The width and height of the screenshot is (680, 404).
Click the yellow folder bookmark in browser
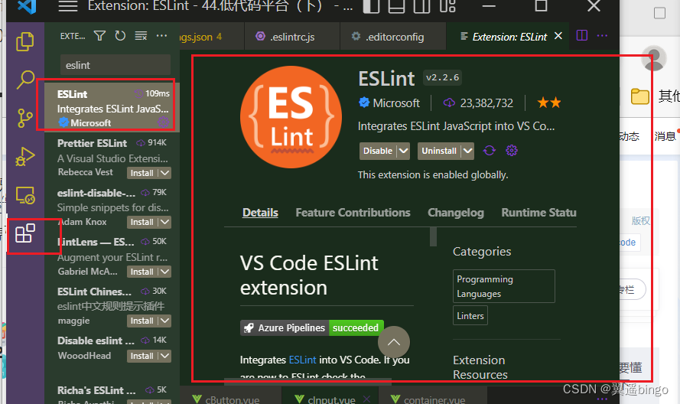tap(639, 96)
